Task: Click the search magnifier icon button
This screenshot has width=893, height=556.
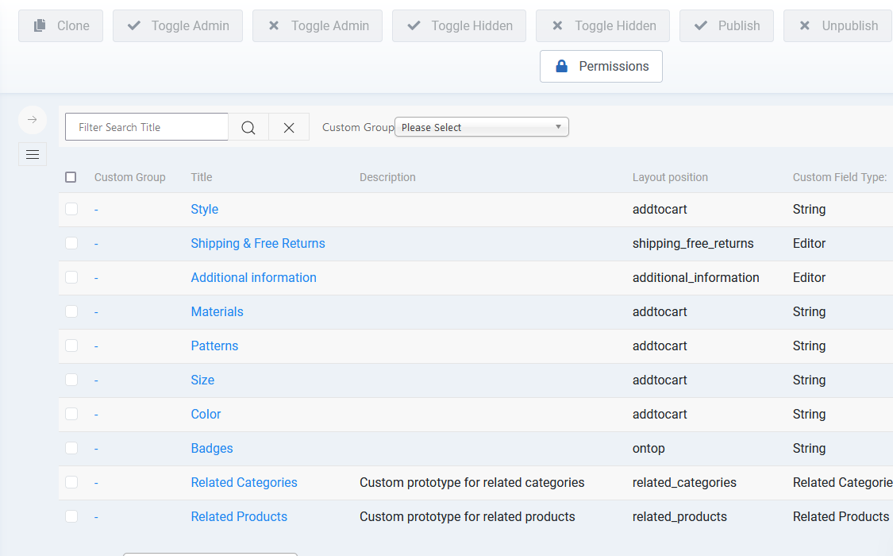Action: (x=248, y=127)
